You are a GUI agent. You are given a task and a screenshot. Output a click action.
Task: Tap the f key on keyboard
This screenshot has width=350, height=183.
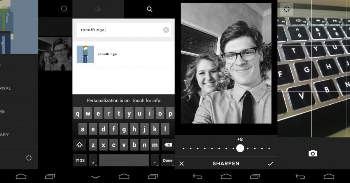pos(113,129)
